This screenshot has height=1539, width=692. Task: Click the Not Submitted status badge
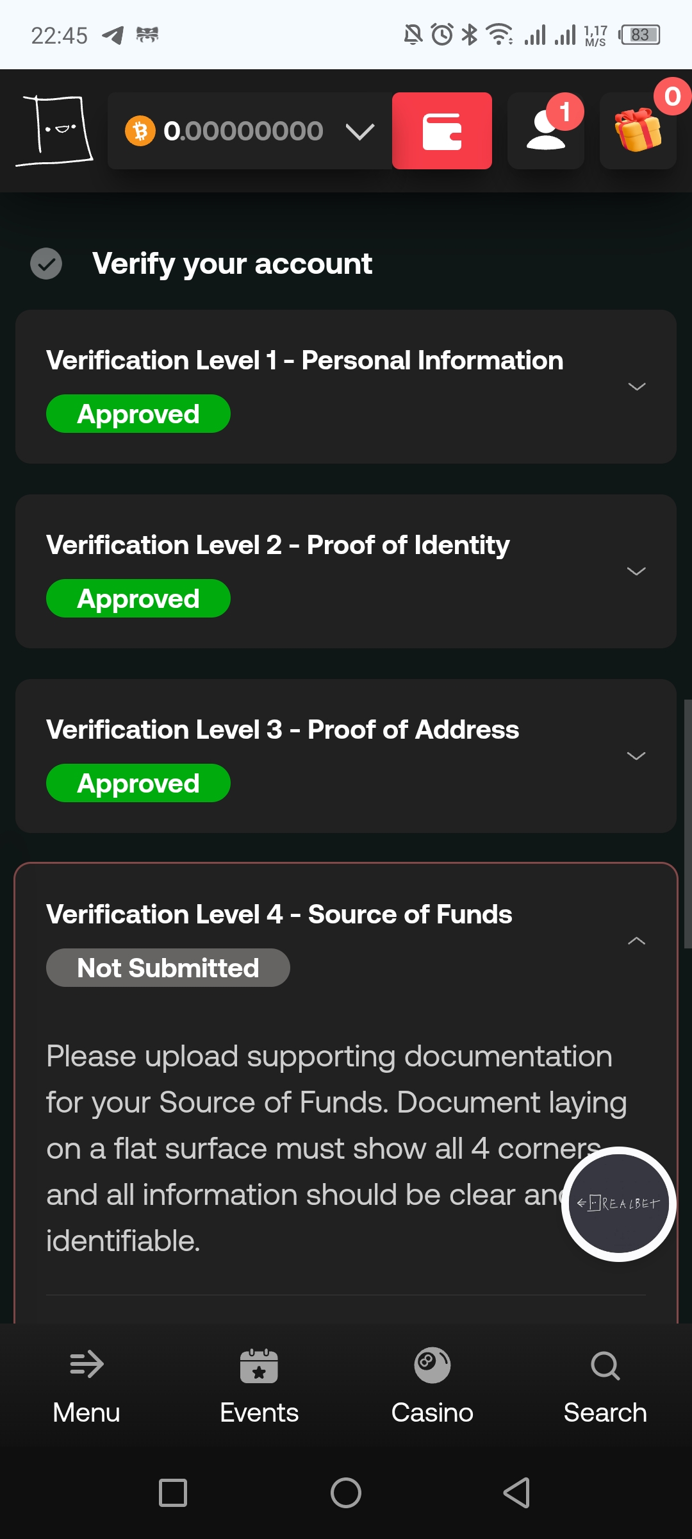[x=168, y=968]
